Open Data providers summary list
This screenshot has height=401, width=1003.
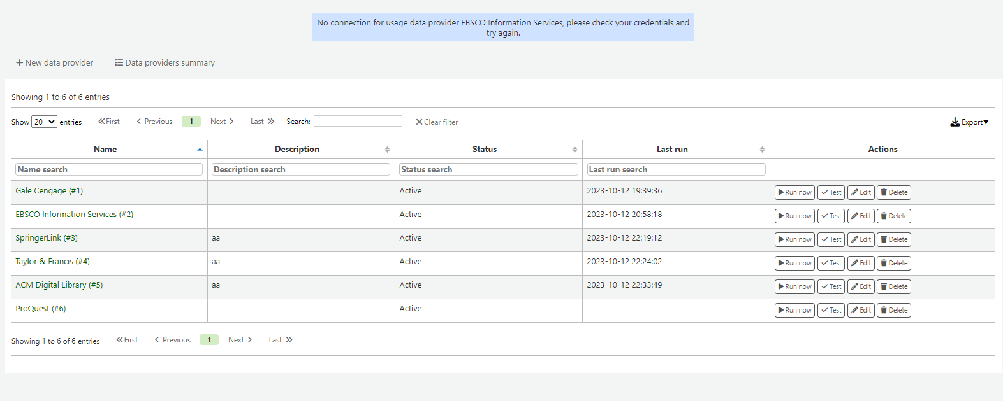(x=165, y=63)
